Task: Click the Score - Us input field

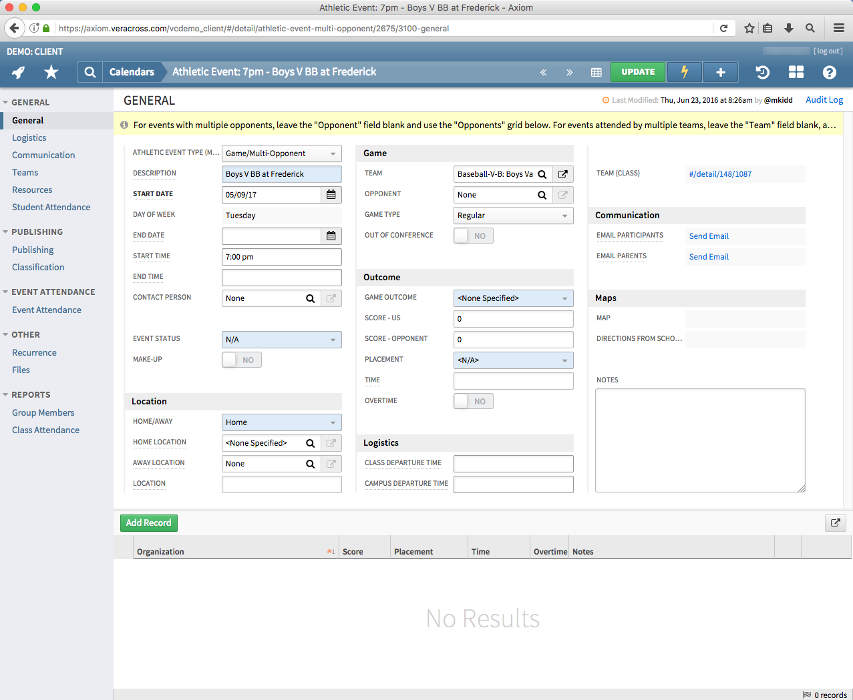Action: (x=514, y=319)
